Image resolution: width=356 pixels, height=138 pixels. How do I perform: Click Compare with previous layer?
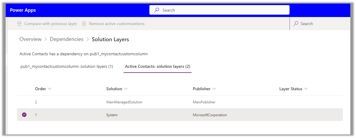[51, 24]
